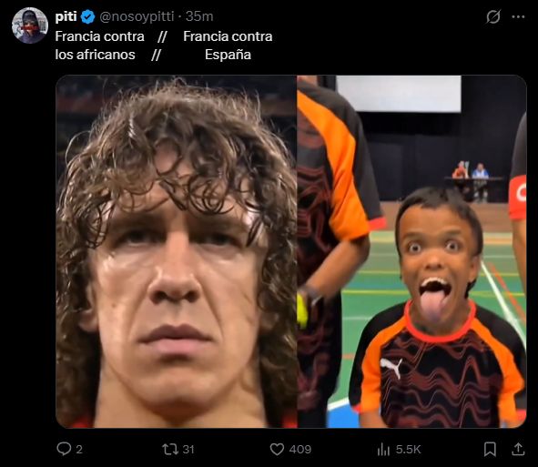The image size is (538, 467).
Task: Click the @nosoypitti handle
Action: (x=137, y=16)
